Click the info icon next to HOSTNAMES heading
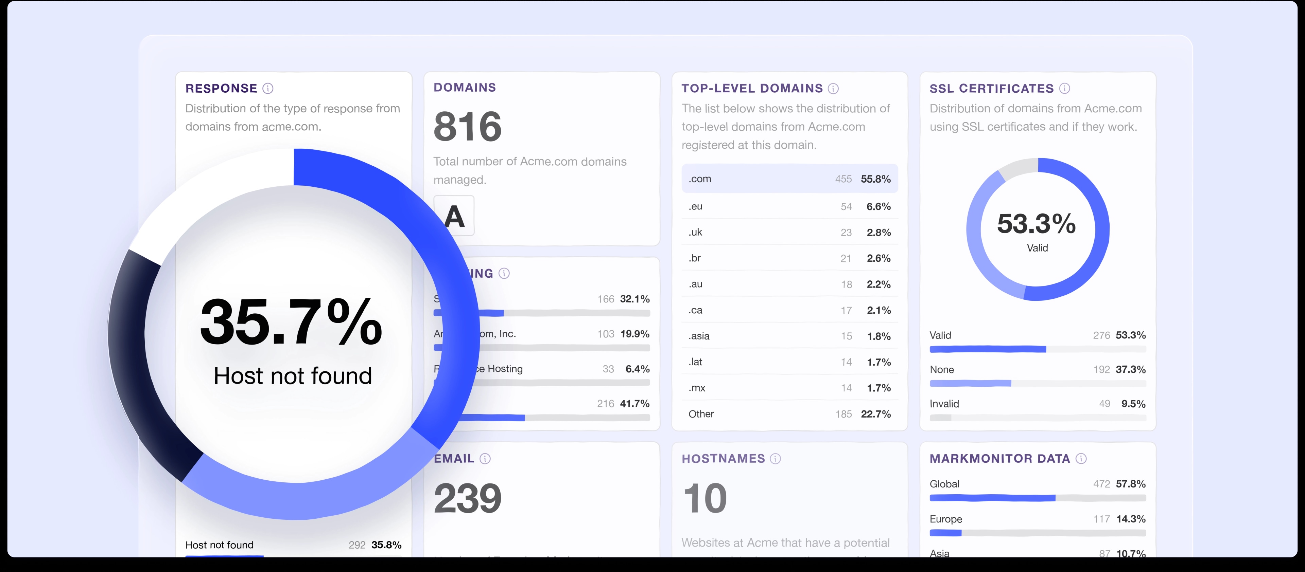Viewport: 1305px width, 572px height. coord(776,459)
